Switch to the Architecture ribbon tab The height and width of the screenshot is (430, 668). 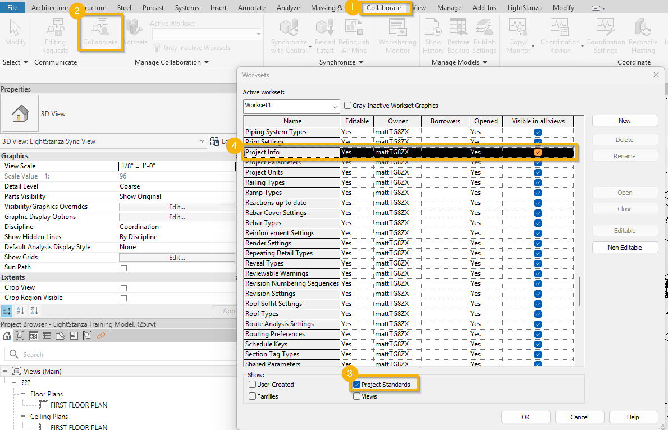coord(49,8)
